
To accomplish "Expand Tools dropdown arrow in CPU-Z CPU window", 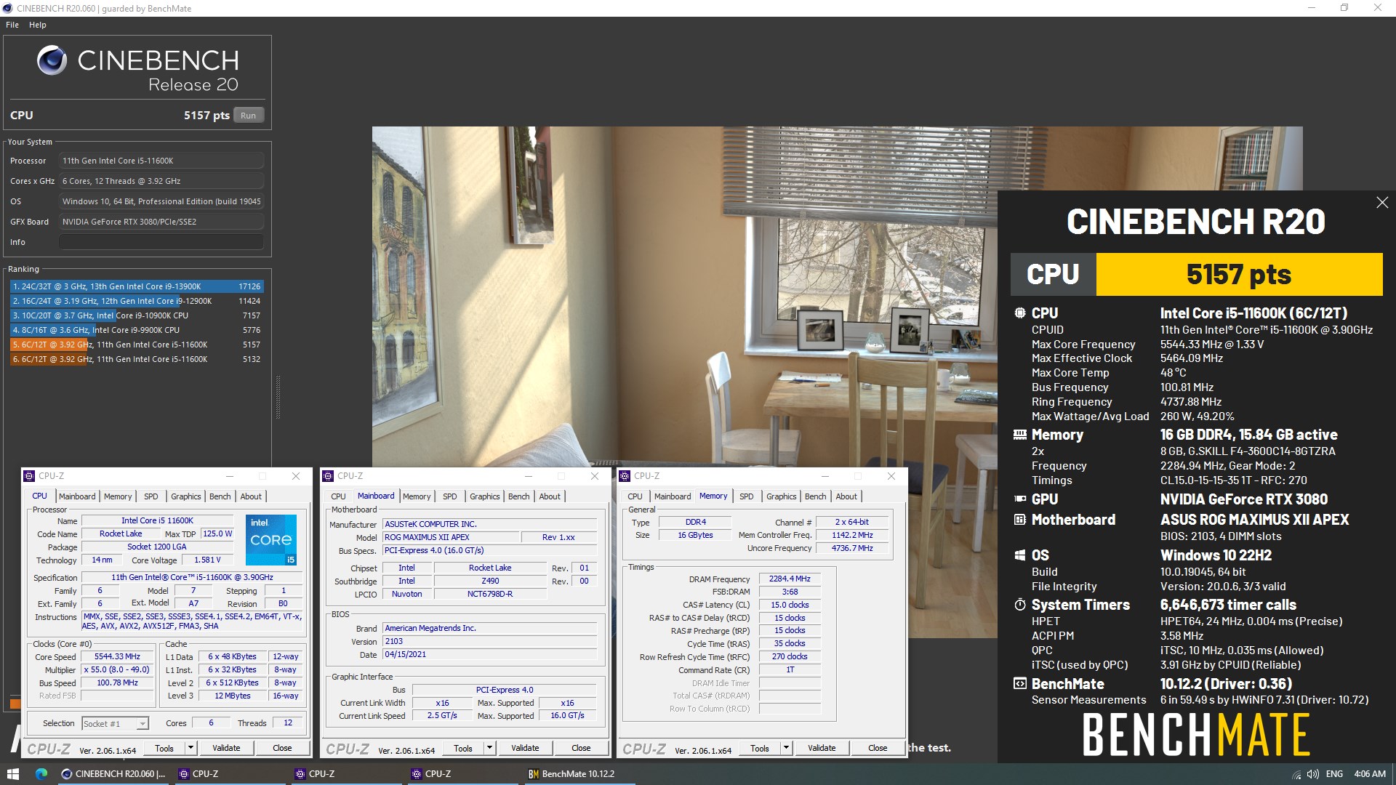I will coord(190,748).
